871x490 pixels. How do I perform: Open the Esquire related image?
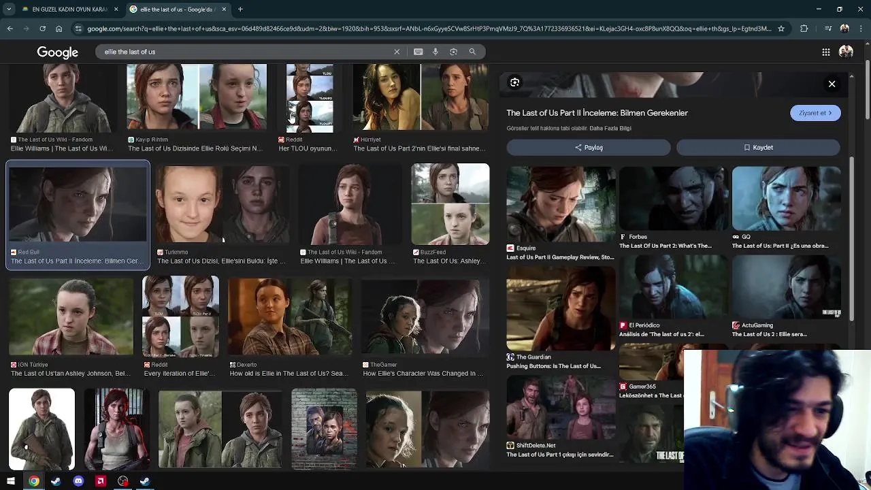click(x=561, y=204)
